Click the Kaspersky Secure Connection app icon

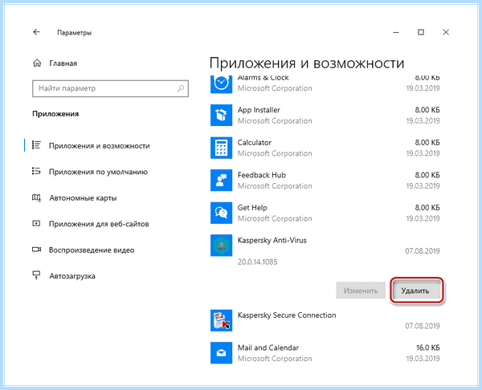click(222, 320)
